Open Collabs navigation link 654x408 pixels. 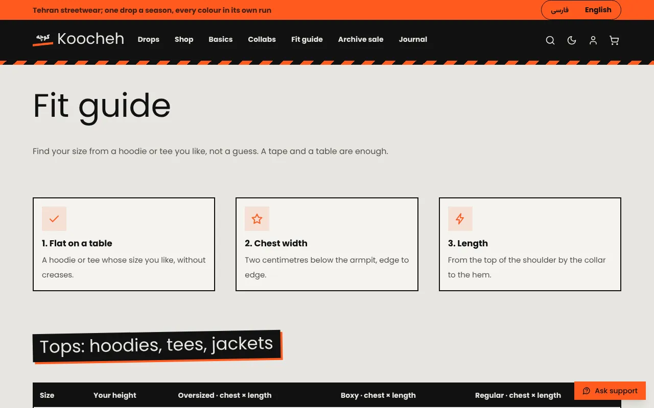click(x=262, y=39)
